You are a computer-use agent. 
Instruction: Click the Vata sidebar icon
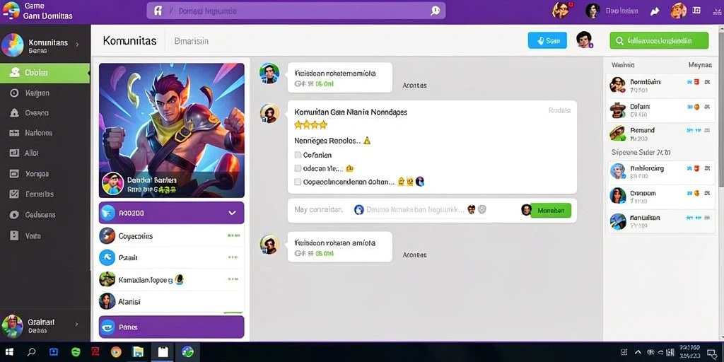[14, 235]
